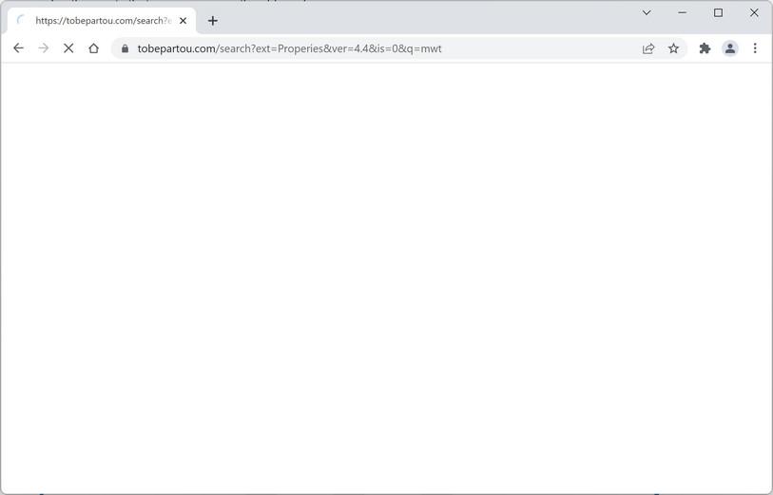This screenshot has height=495, width=773.
Task: Stop loading the page
Action: click(x=68, y=48)
